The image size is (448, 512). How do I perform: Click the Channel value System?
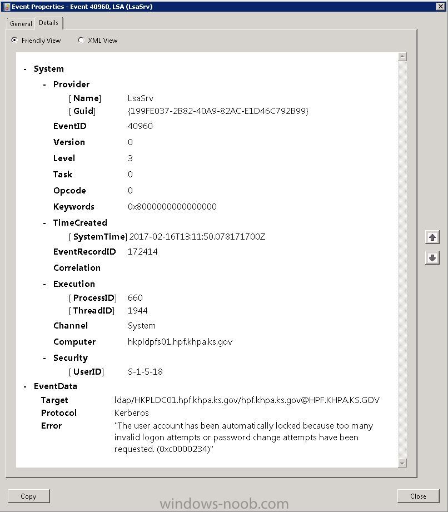click(x=142, y=326)
